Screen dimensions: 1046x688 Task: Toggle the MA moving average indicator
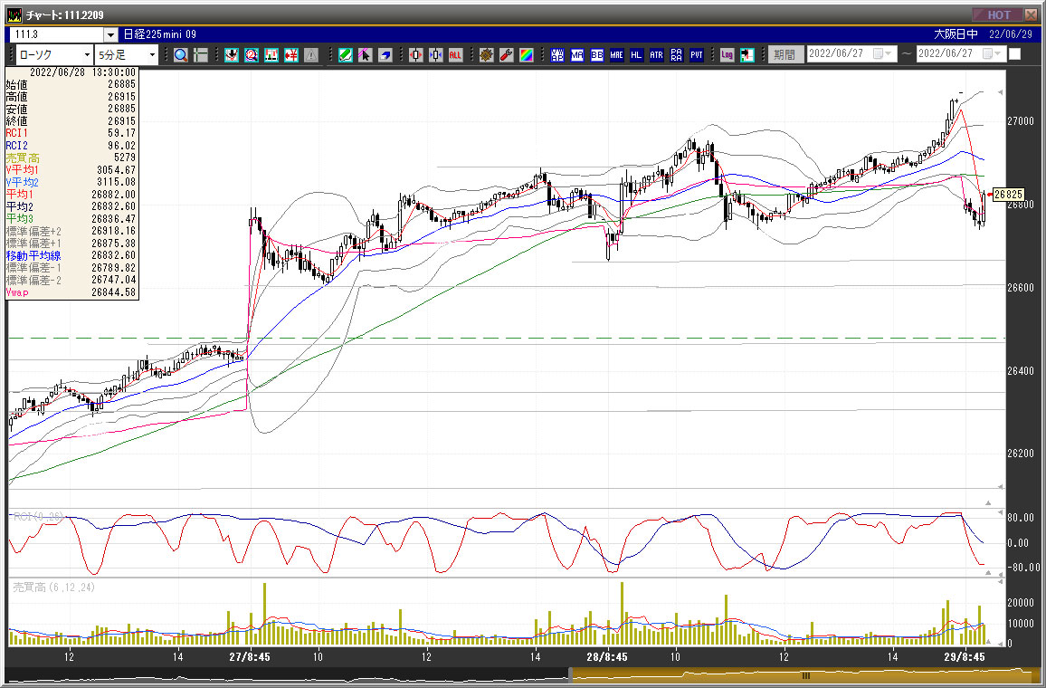(577, 54)
